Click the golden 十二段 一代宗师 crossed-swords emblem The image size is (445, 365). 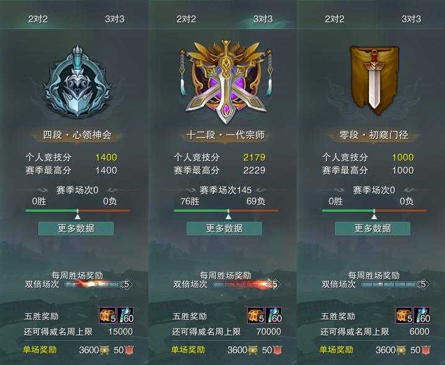pos(226,82)
